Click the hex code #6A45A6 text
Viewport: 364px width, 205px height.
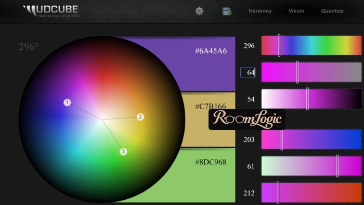pyautogui.click(x=211, y=50)
